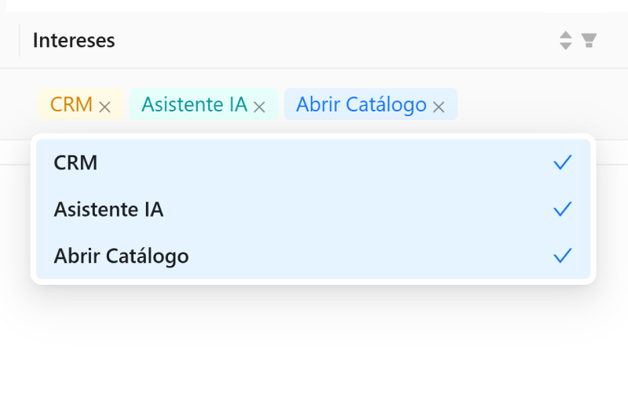Click the blank area below the options dropdown
The image size is (628, 419).
pos(314,353)
